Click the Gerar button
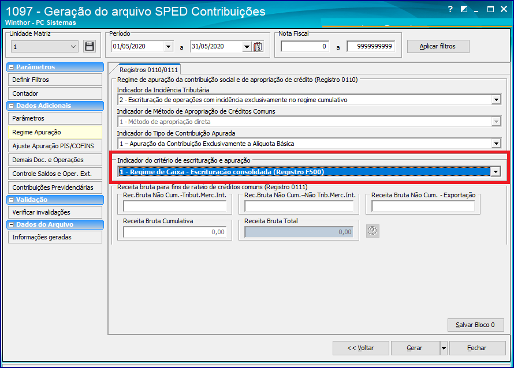The image size is (514, 368). [x=415, y=348]
